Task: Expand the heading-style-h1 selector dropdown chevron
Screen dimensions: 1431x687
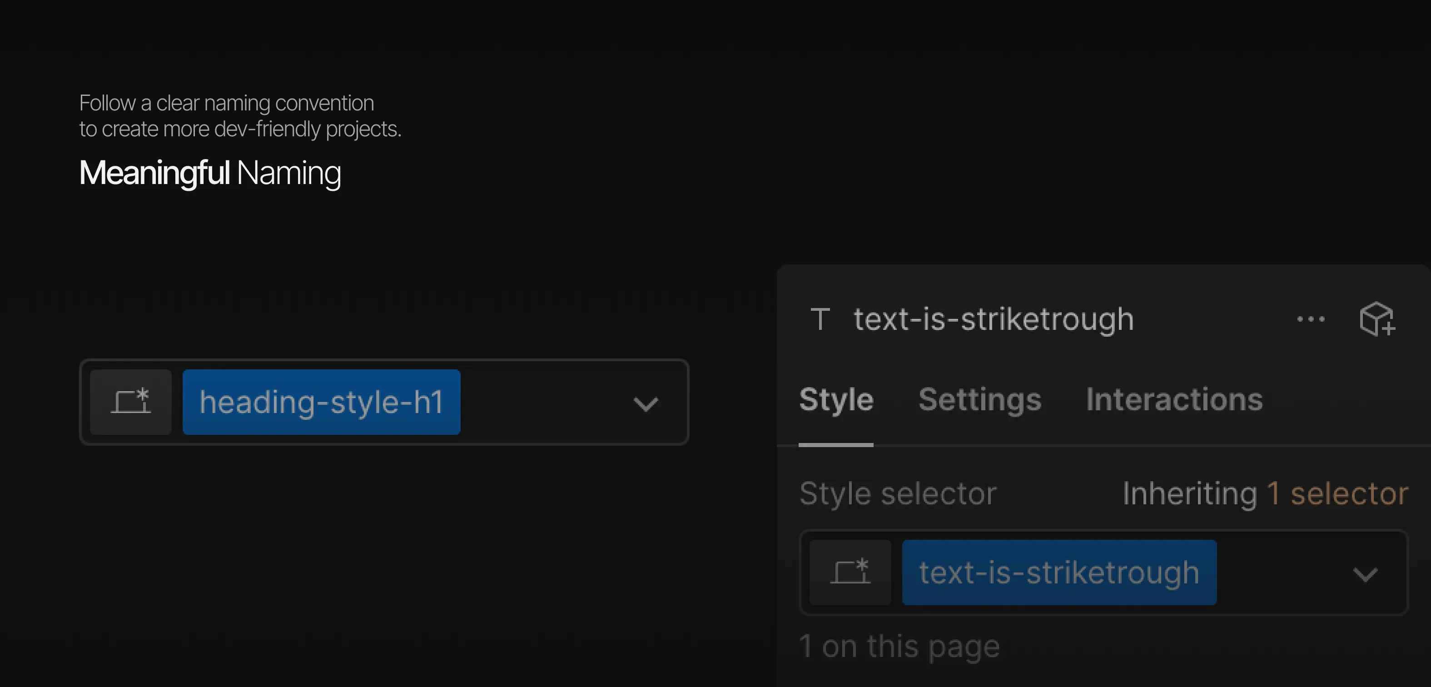Action: [x=646, y=404]
